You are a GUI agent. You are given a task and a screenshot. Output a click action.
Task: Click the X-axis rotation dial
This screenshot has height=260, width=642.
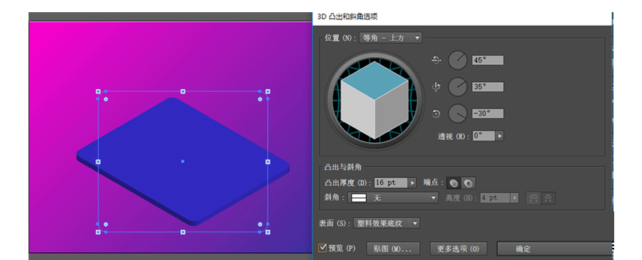coord(458,60)
